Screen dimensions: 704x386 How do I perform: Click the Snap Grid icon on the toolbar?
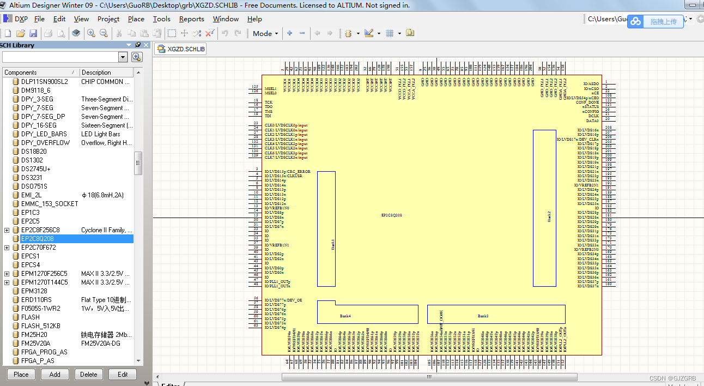(x=390, y=33)
